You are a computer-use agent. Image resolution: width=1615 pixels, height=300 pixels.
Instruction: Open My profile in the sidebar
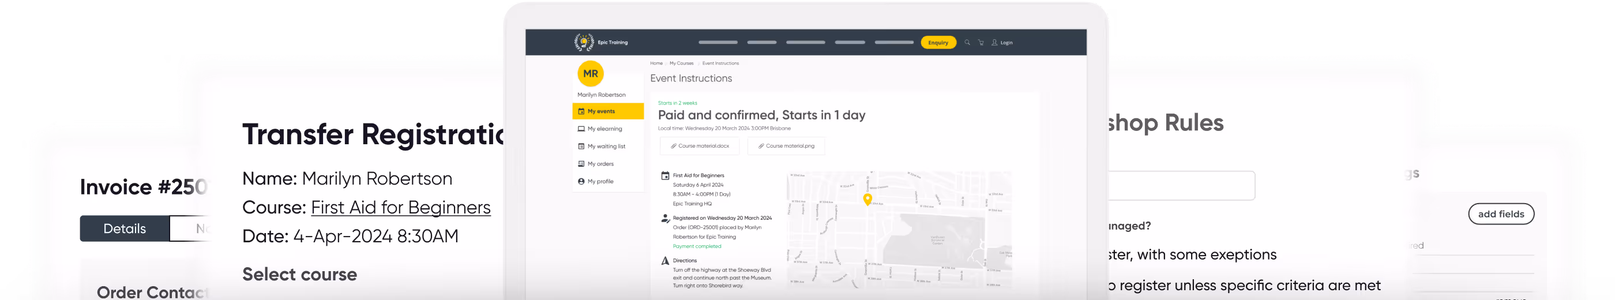click(608, 181)
